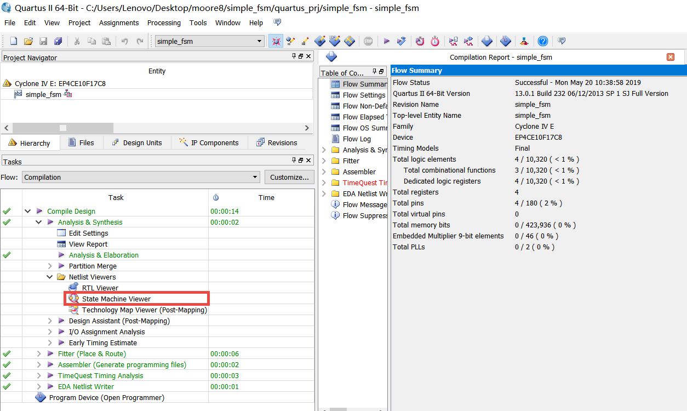Click the Open folder toolbar icon
The height and width of the screenshot is (411, 687).
coord(28,41)
